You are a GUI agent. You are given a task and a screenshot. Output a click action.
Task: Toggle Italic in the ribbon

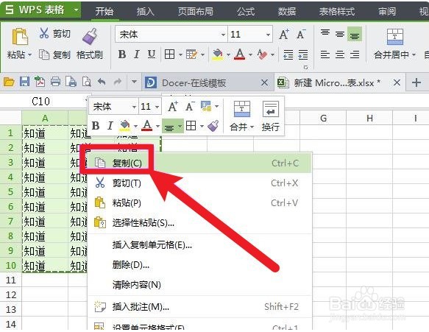click(137, 54)
